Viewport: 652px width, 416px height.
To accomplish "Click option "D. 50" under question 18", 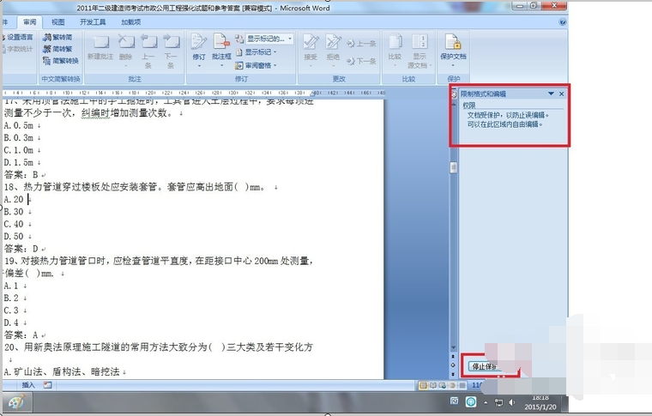I will pos(14,237).
